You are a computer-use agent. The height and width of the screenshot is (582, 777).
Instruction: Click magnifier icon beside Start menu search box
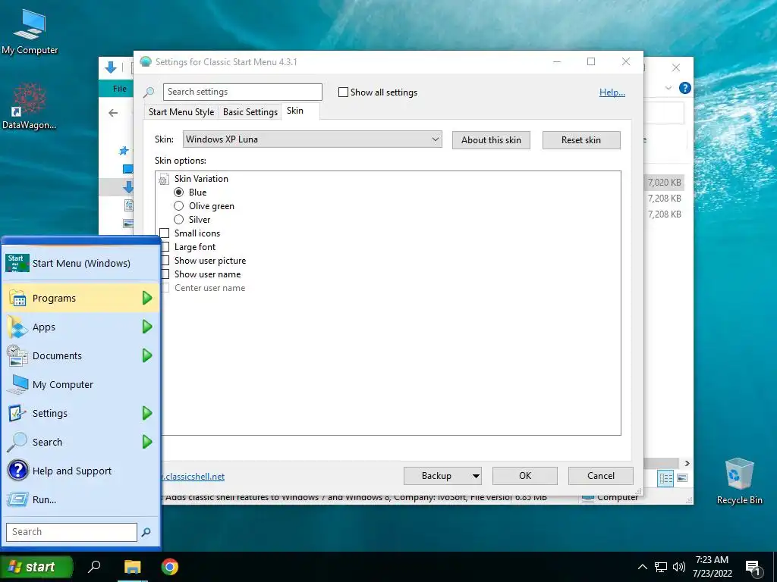click(146, 532)
